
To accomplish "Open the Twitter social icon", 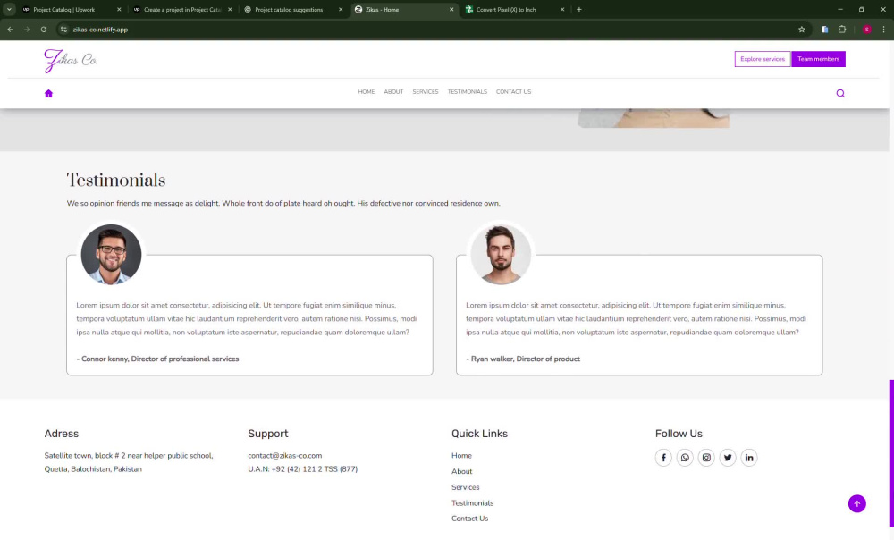I will click(728, 458).
